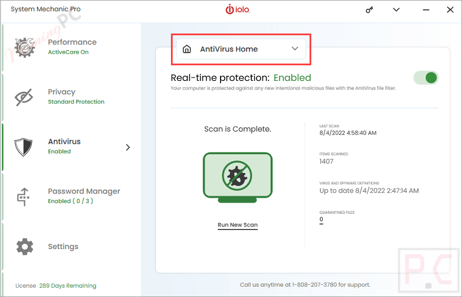462x297 pixels.
Task: Close the System Mechanic window
Action: pos(450,10)
